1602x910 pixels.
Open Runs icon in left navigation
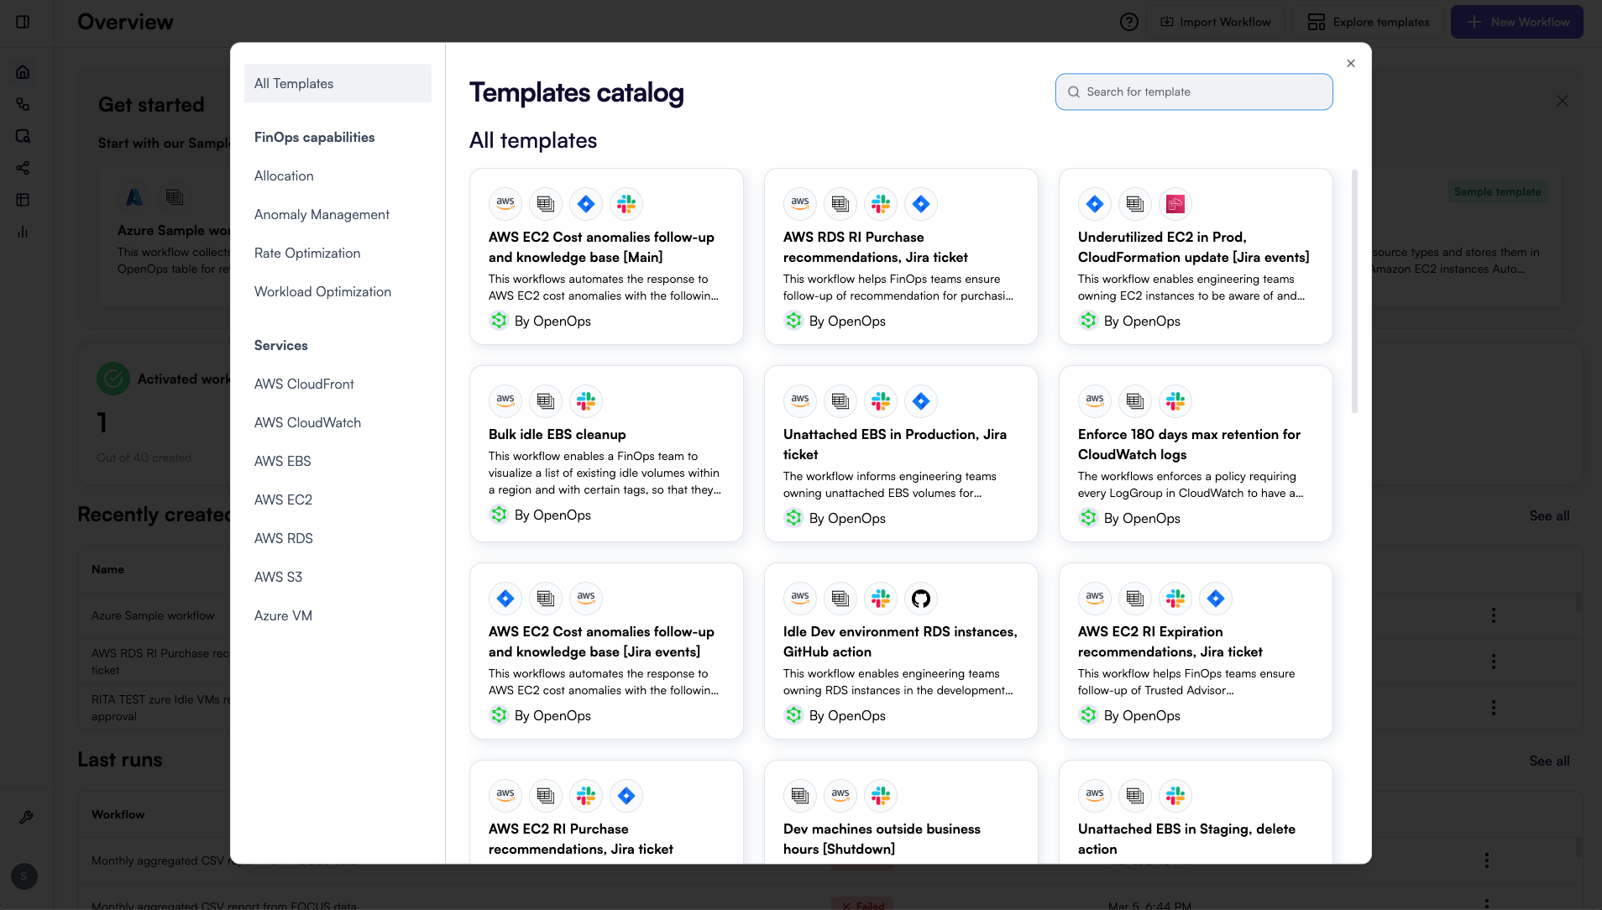click(x=23, y=136)
